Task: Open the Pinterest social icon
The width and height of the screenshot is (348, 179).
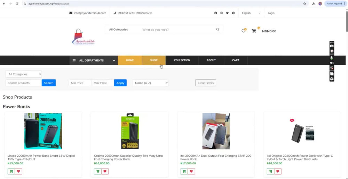Action: coord(233,13)
